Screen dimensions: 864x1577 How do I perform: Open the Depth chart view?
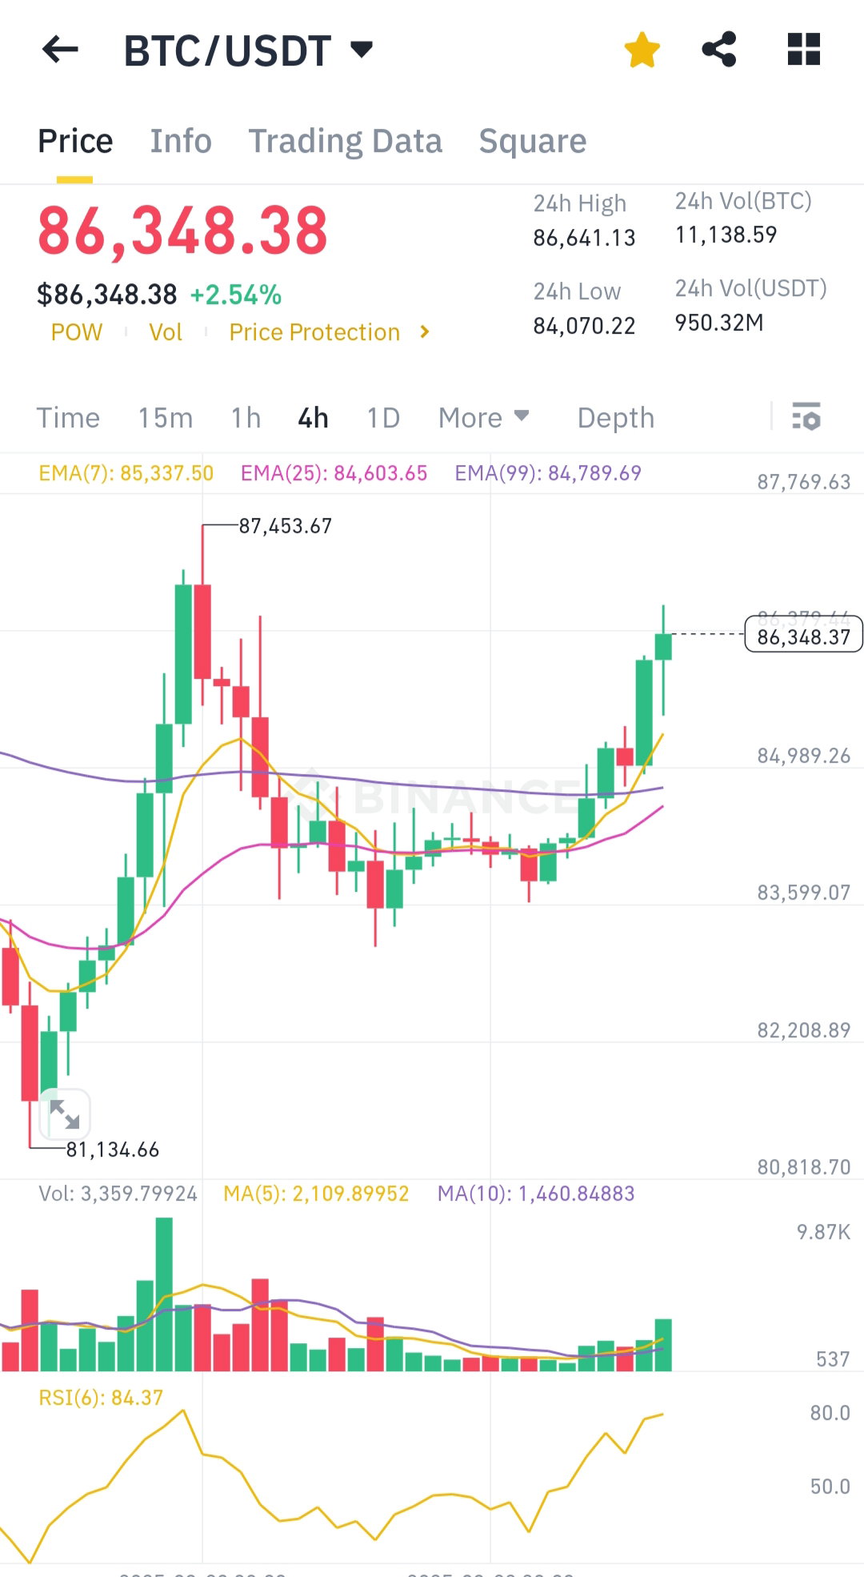point(616,418)
